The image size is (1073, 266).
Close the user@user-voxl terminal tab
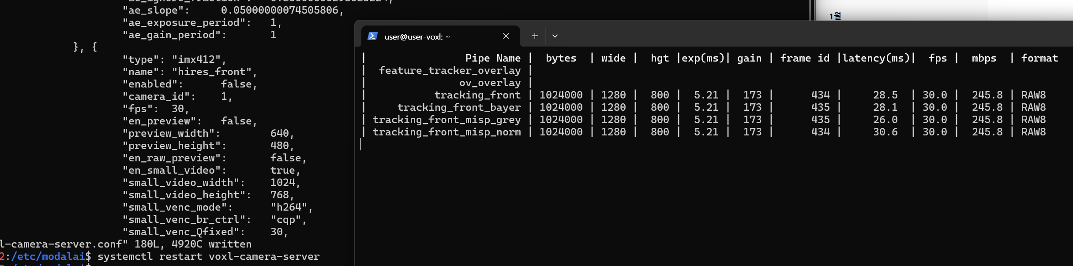tap(506, 36)
